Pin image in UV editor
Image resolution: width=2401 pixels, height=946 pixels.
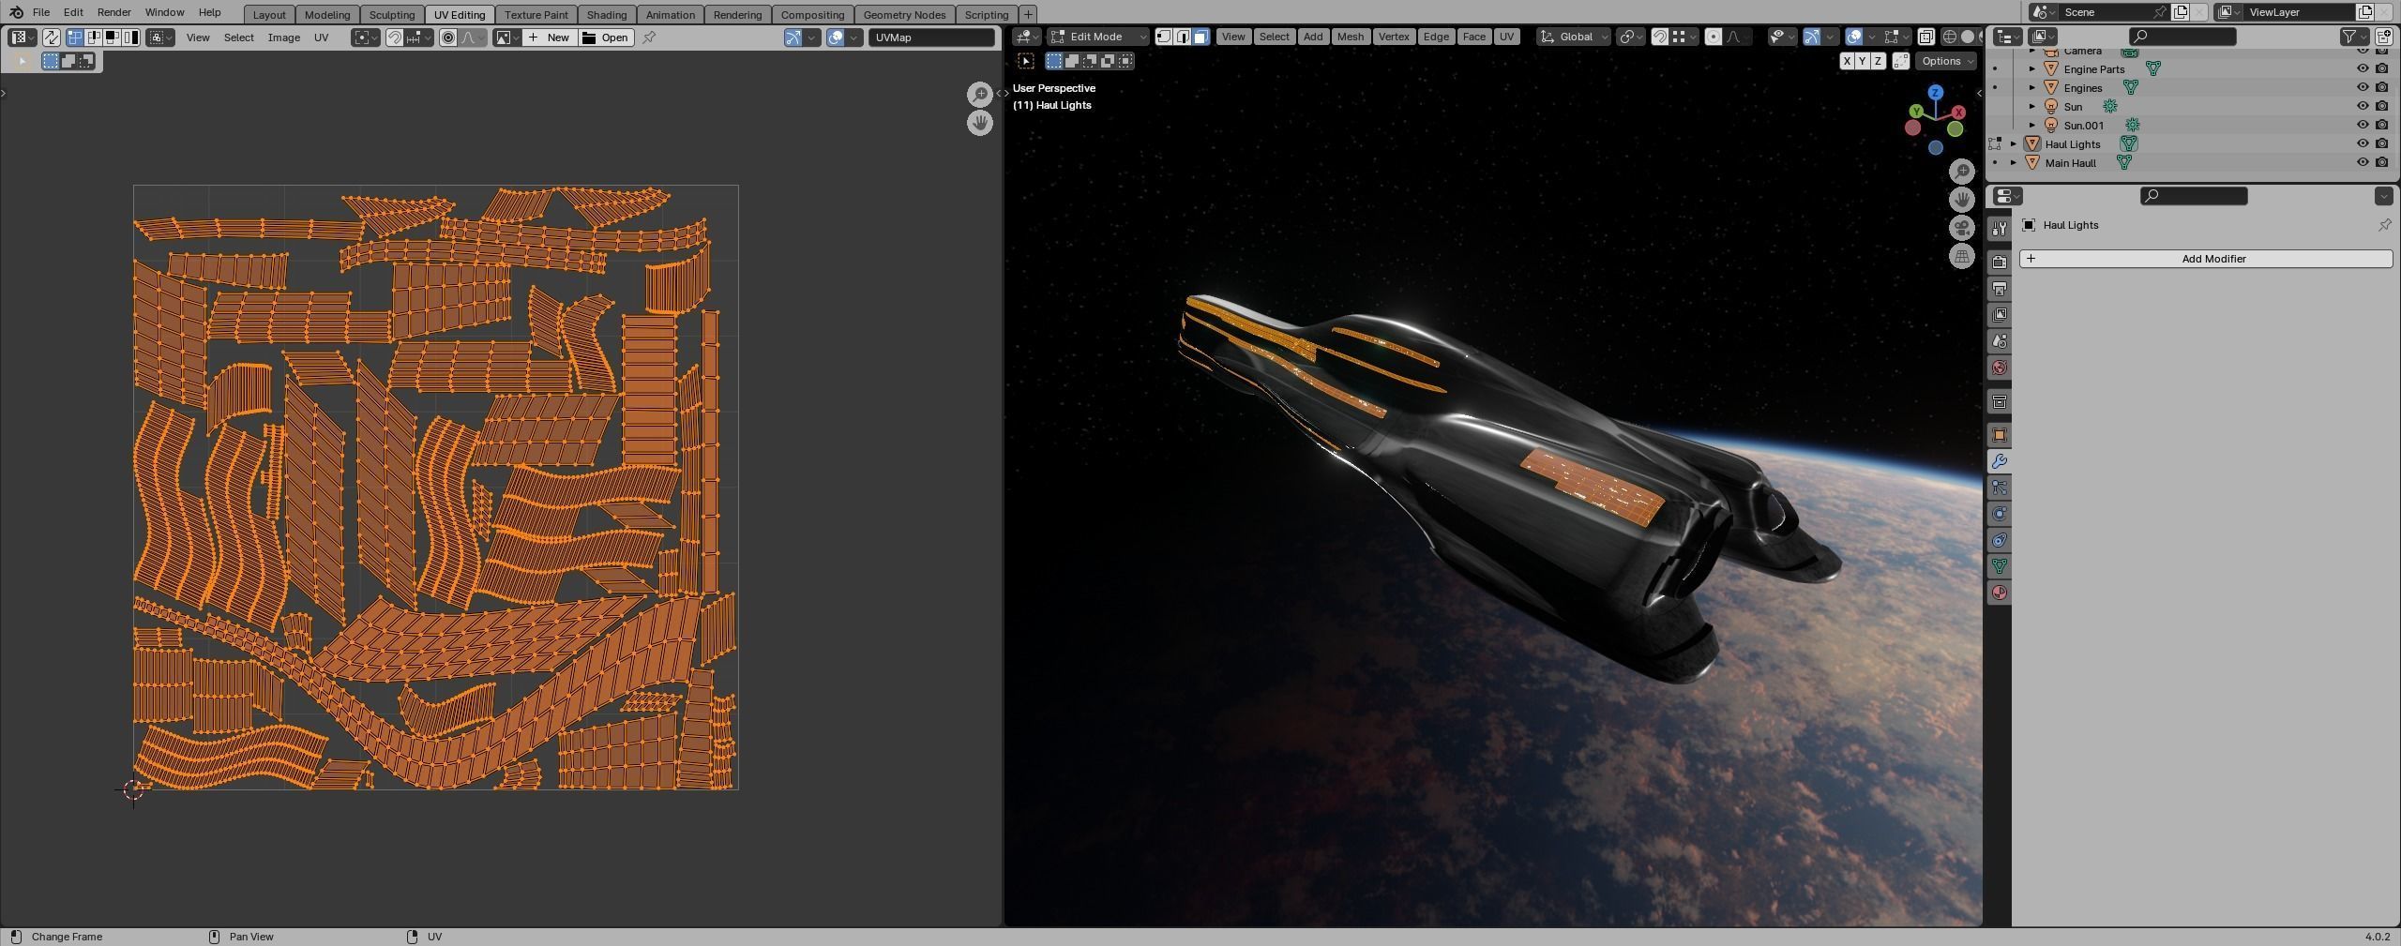pyautogui.click(x=649, y=38)
